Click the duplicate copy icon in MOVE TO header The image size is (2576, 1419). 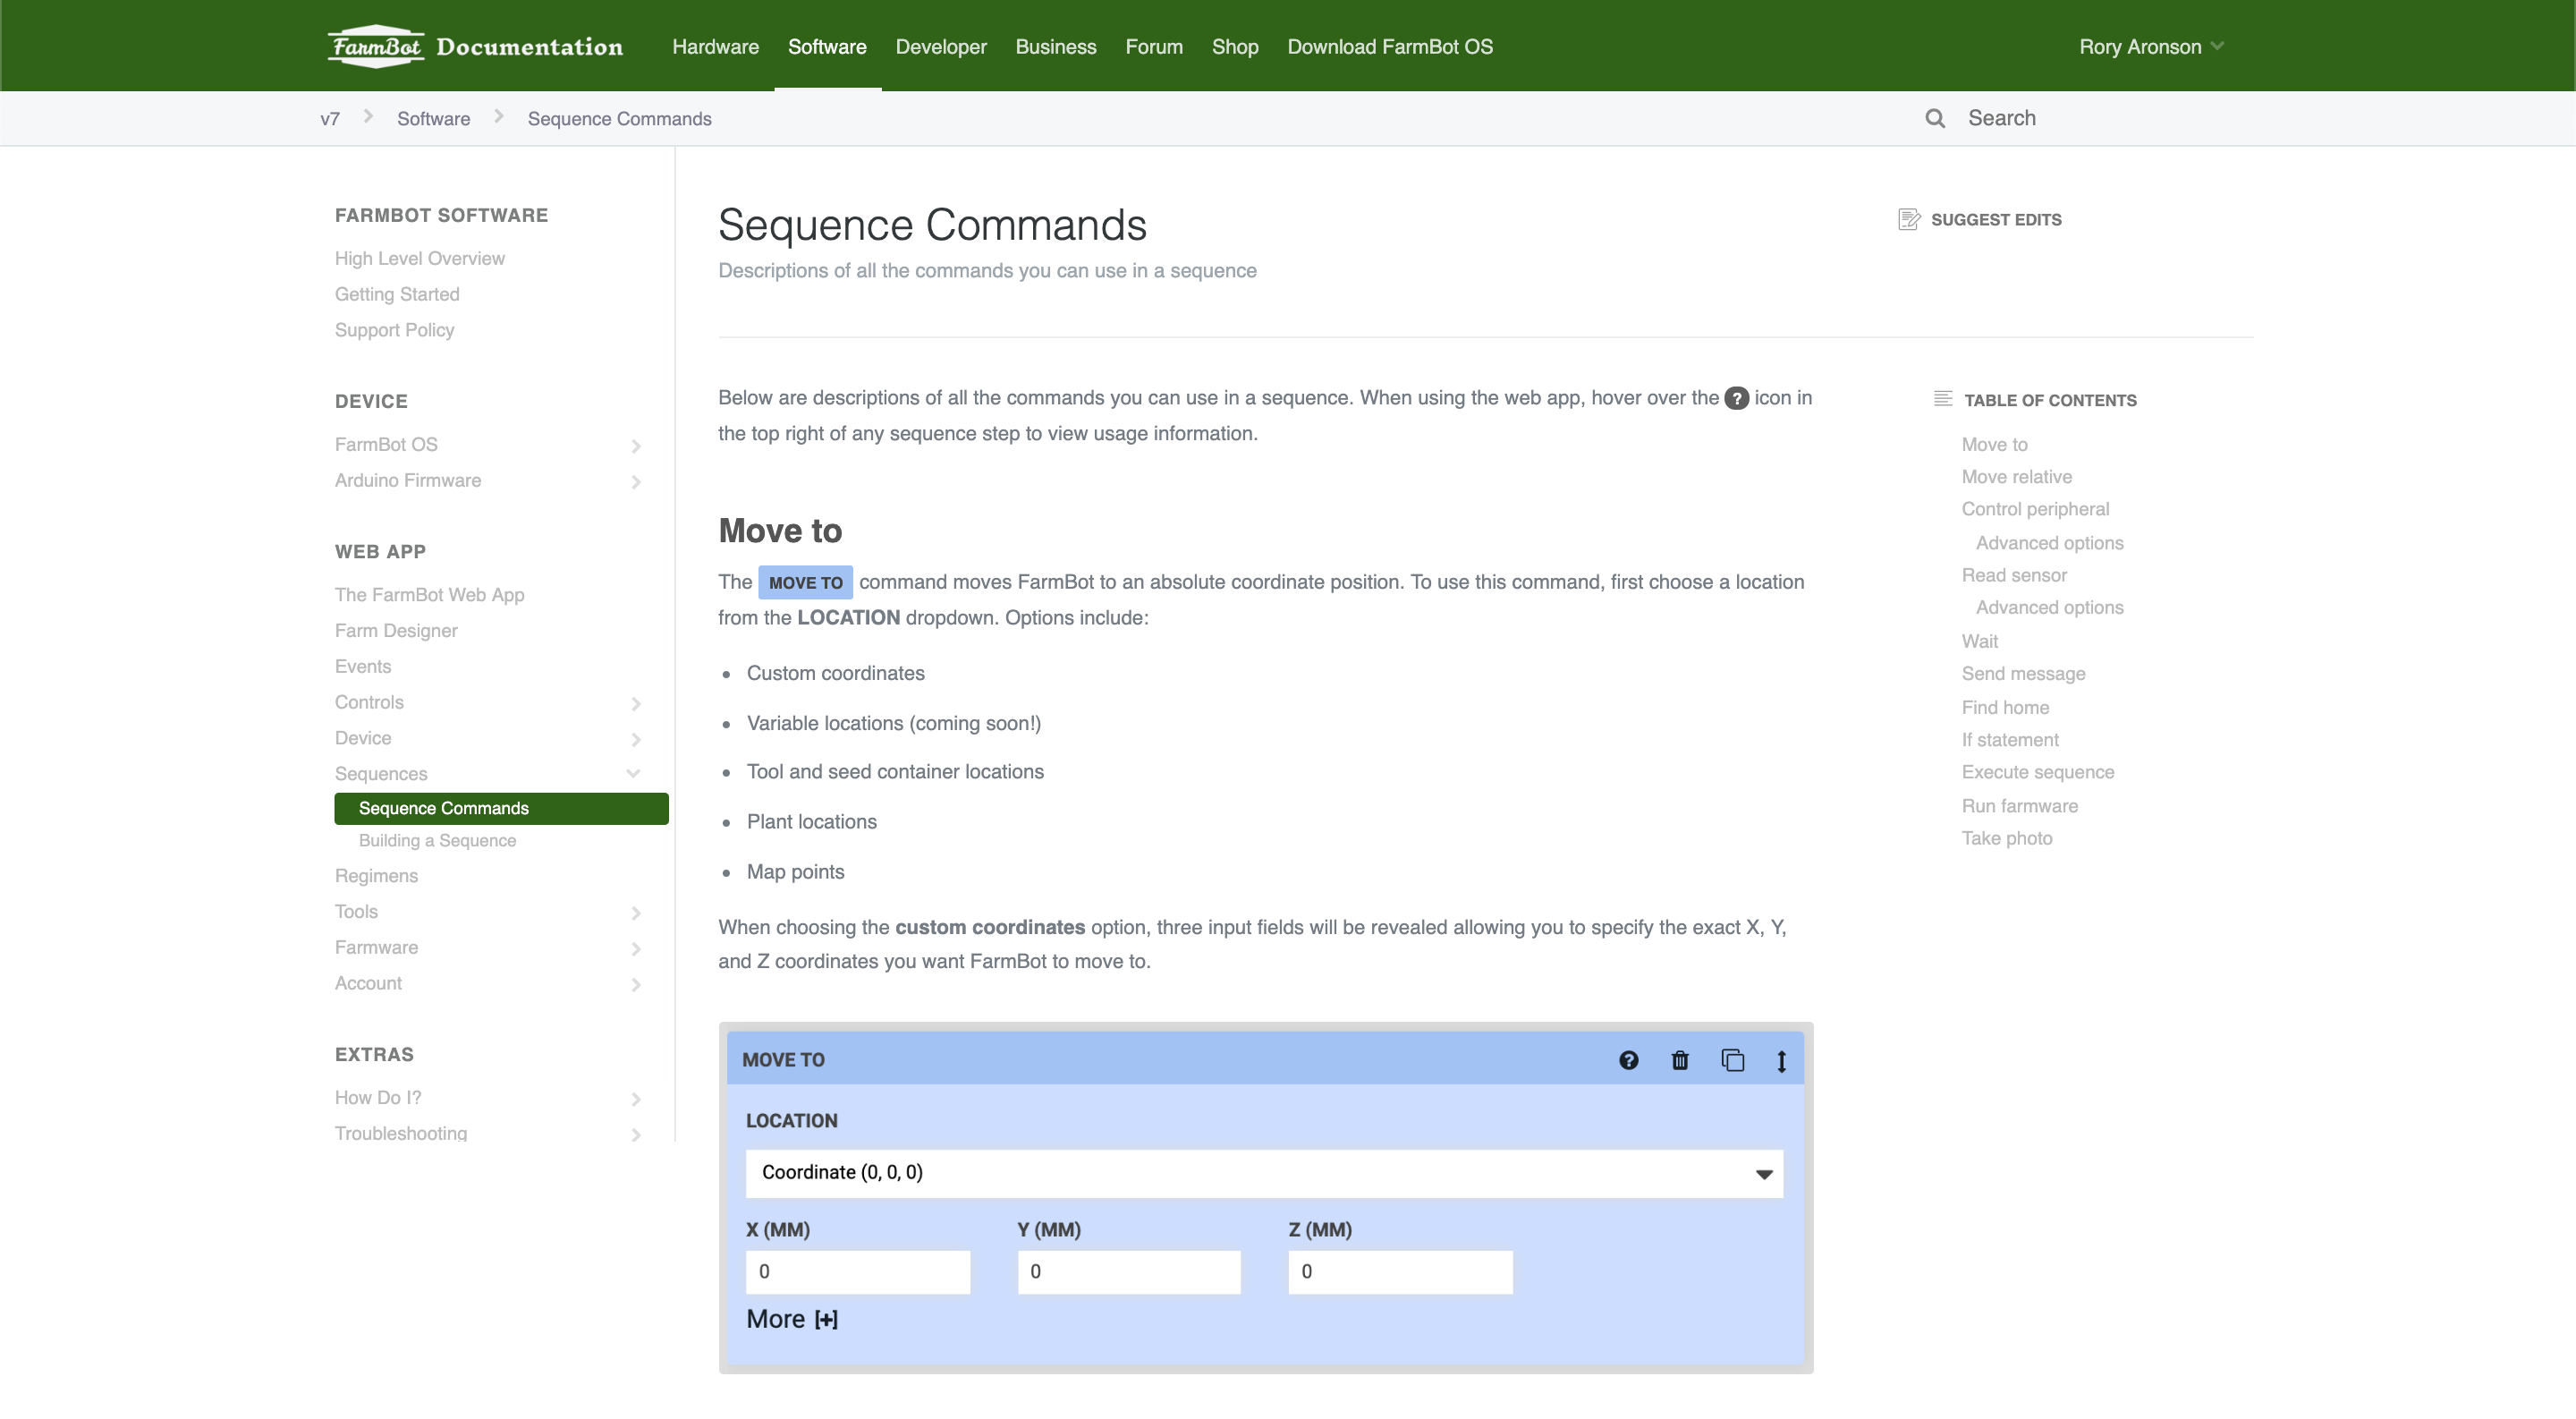click(x=1732, y=1060)
